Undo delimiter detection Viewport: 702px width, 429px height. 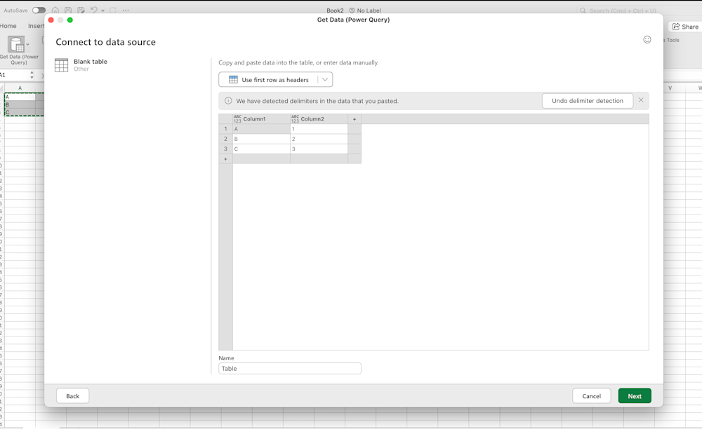point(587,100)
